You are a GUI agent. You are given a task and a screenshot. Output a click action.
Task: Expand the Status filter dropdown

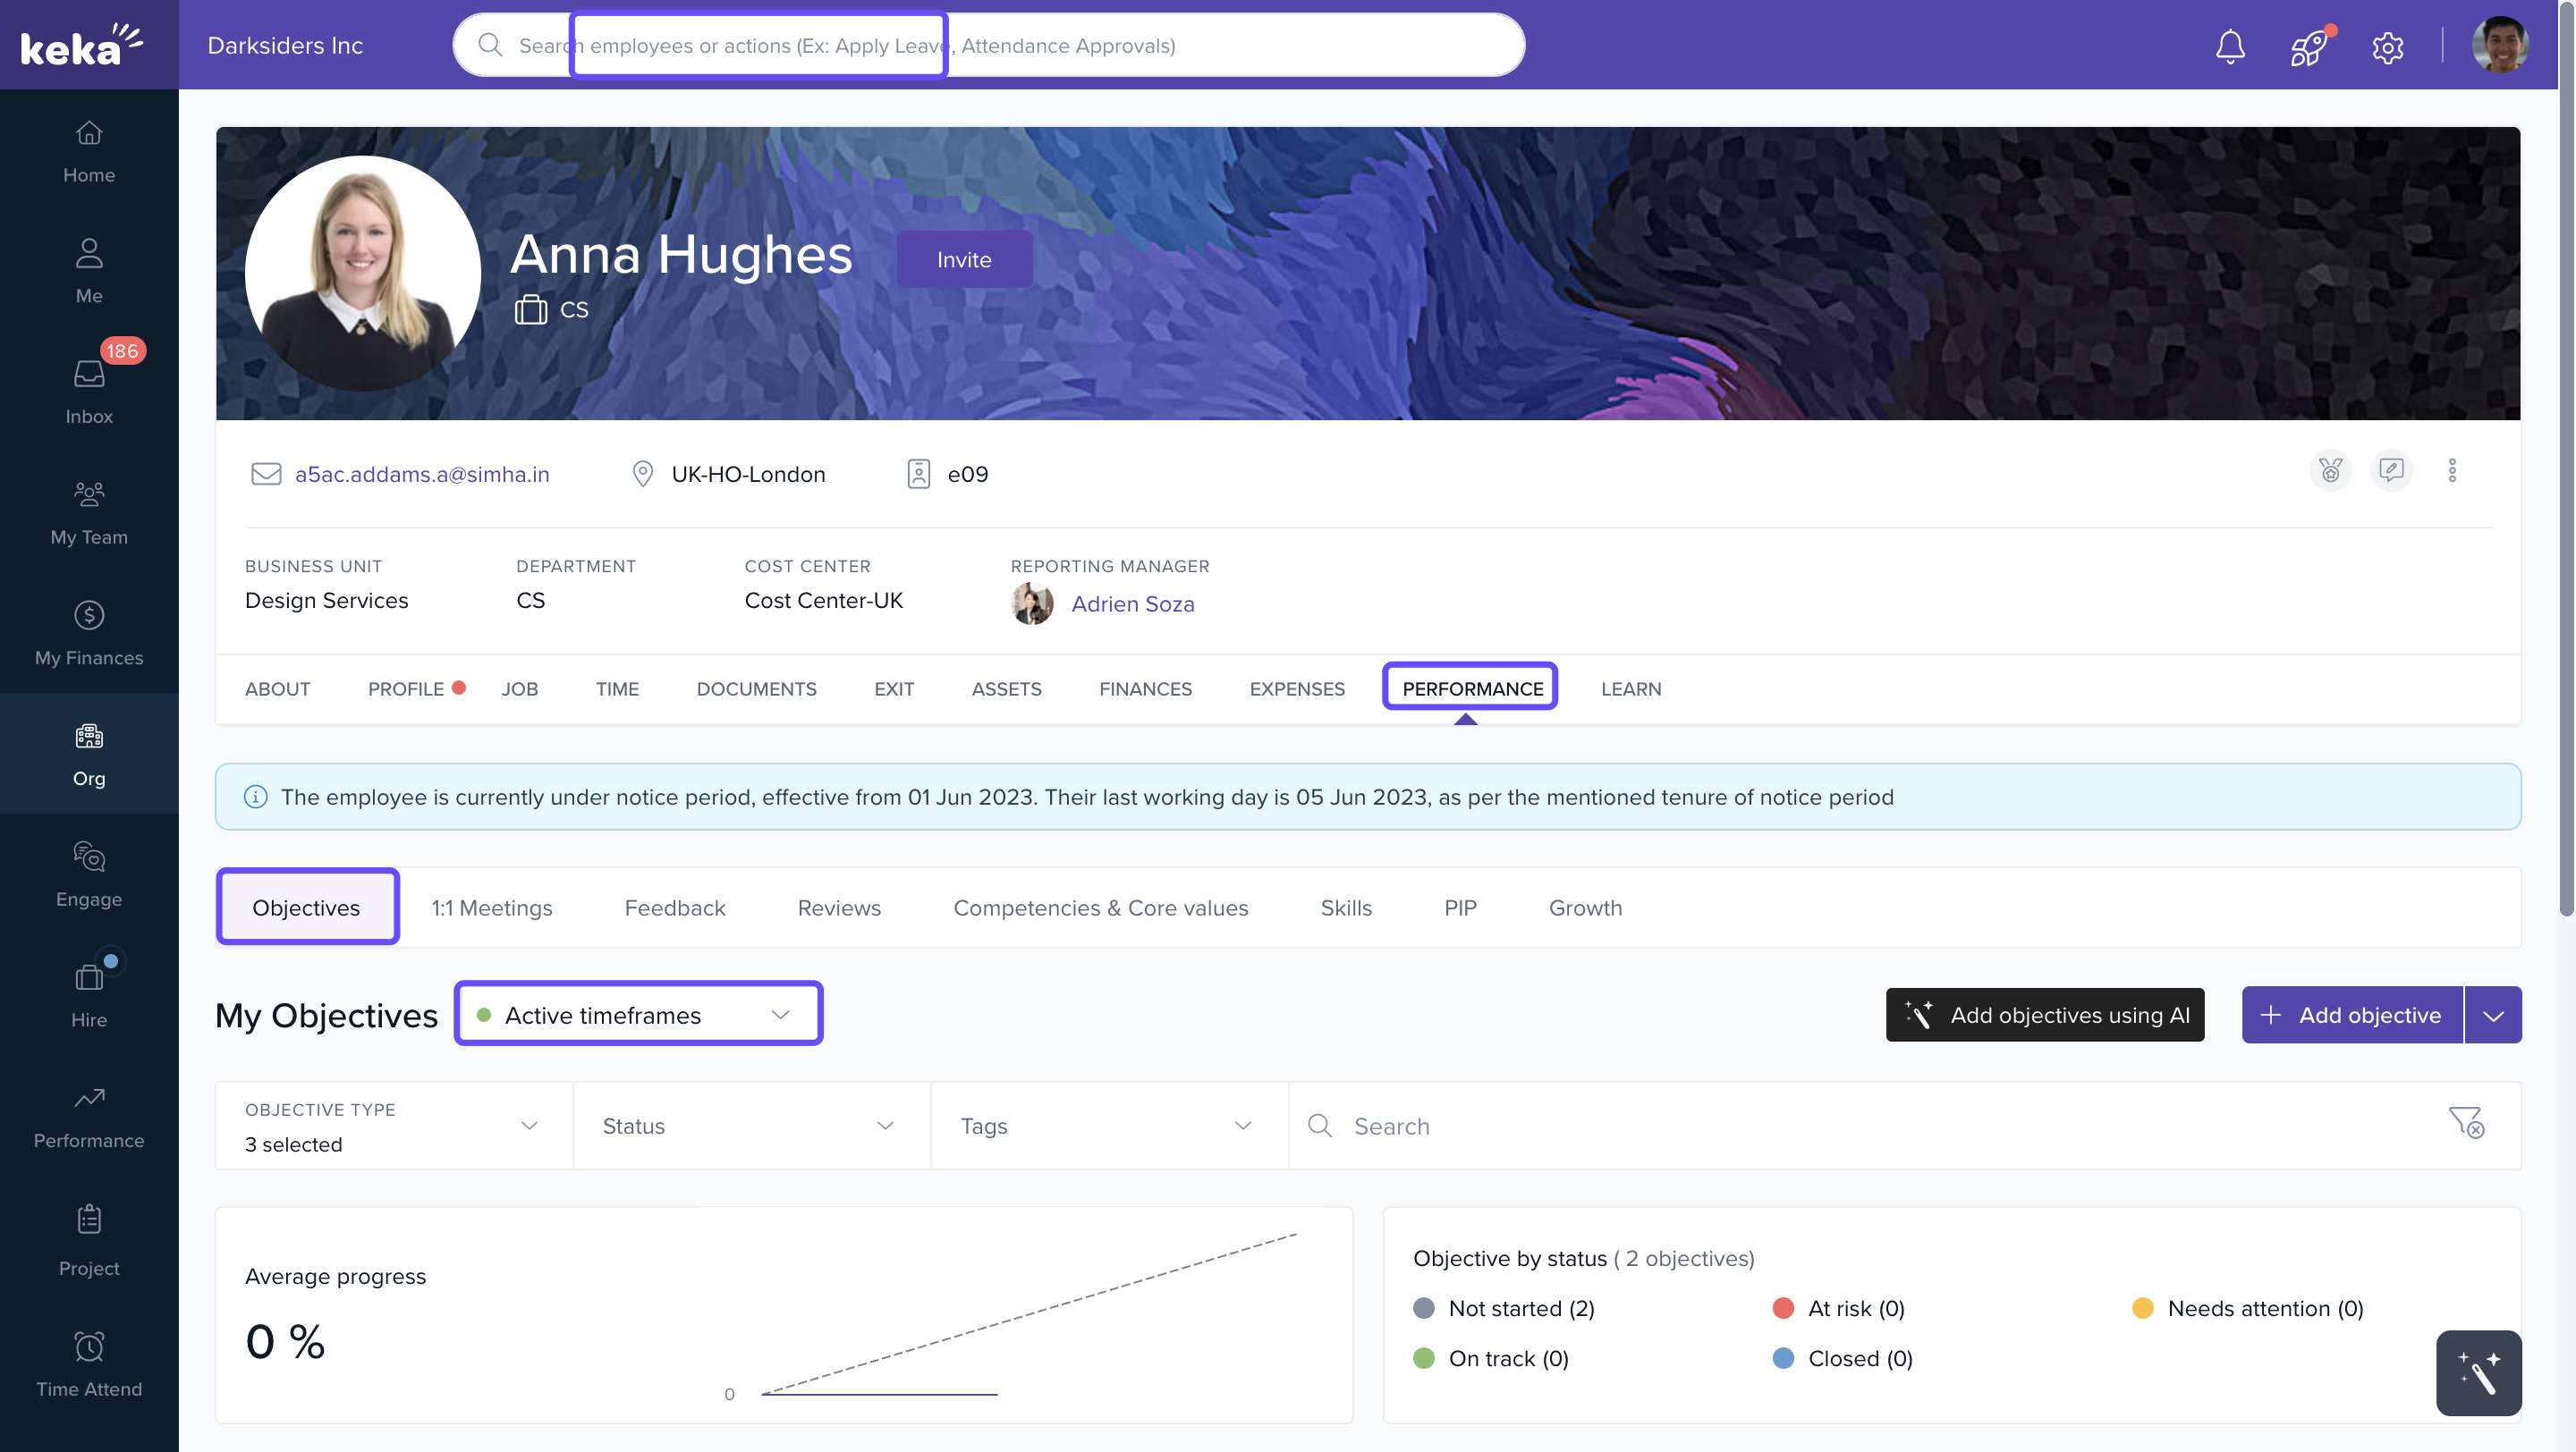pyautogui.click(x=750, y=1127)
